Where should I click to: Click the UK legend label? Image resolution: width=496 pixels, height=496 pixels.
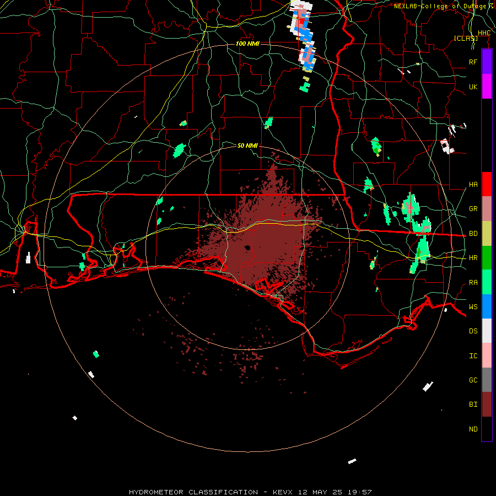[x=473, y=87]
